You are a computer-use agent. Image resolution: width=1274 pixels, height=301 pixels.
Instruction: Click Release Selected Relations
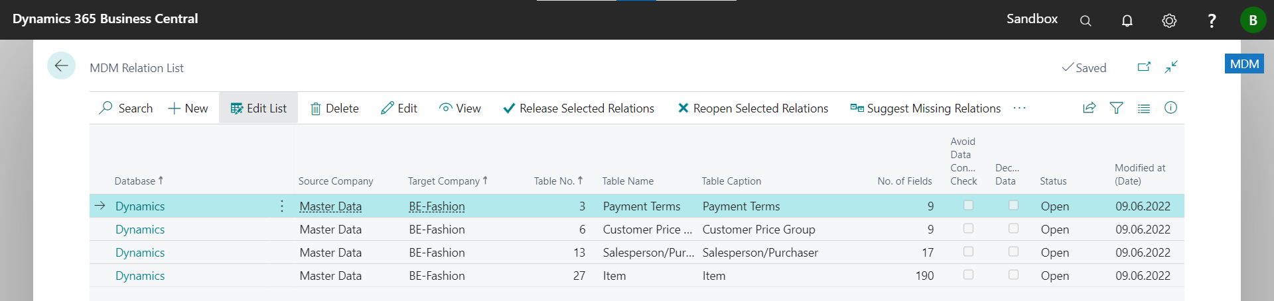[x=579, y=108]
